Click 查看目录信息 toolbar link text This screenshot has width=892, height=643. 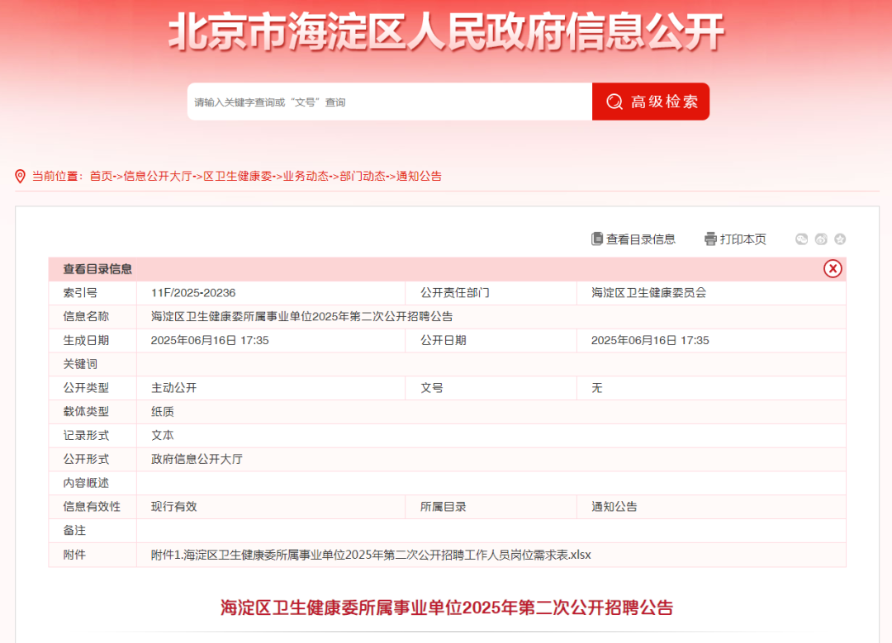pos(641,239)
